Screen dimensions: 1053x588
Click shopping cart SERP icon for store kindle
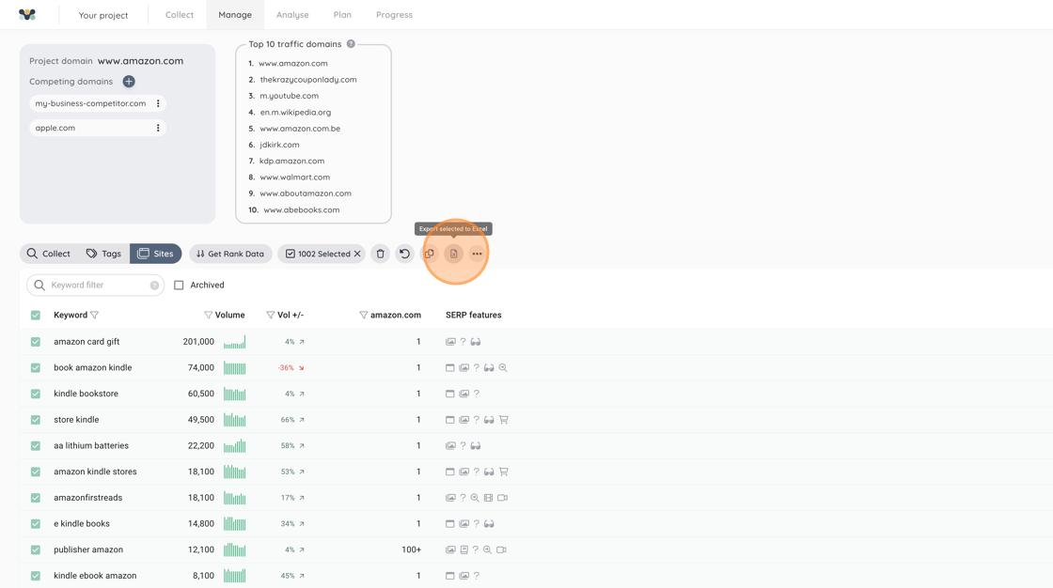pos(504,420)
